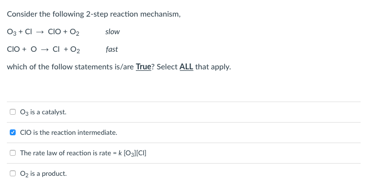Check the "O3 is a catalyst" checkbox
Viewport: 366px width, 189px height.
point(13,112)
